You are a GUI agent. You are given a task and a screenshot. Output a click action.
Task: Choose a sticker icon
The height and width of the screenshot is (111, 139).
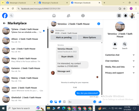pyautogui.click(x=60, y=102)
